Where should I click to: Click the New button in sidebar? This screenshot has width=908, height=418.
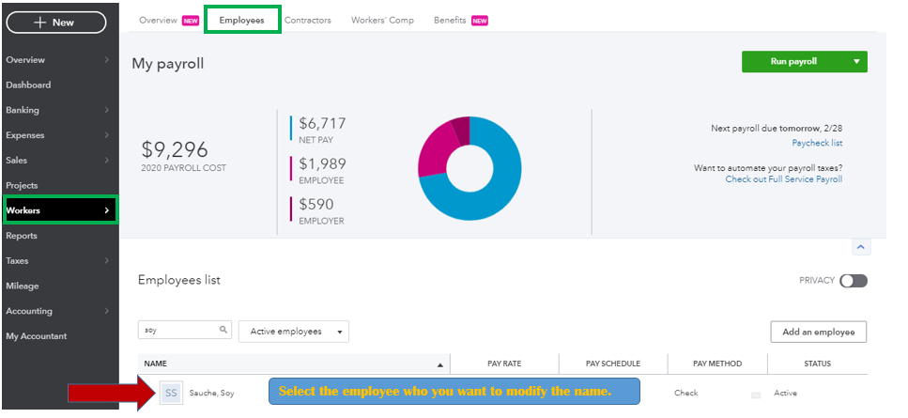(56, 23)
